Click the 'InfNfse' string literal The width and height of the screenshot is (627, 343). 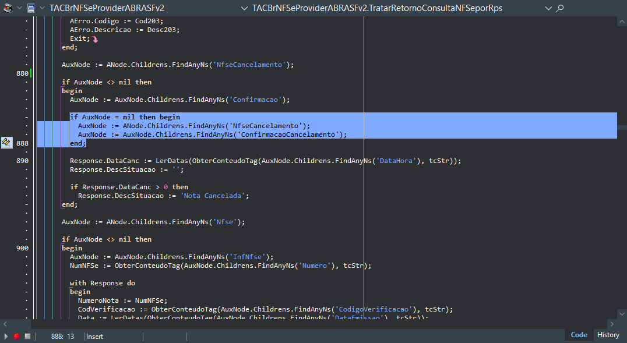(247, 257)
